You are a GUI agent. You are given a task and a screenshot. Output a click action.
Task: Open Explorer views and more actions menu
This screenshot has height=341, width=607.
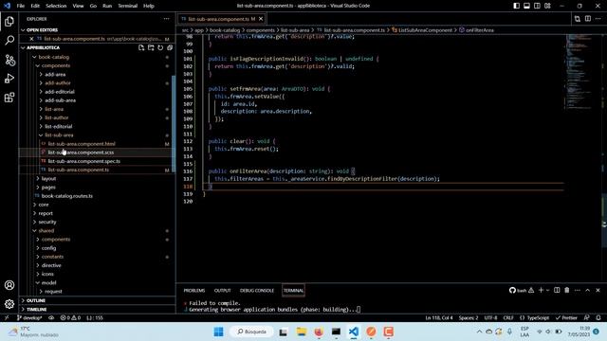tap(167, 19)
